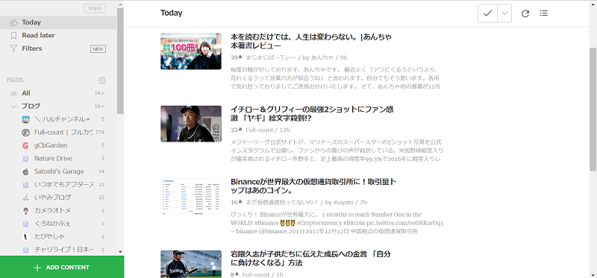Select the gCbGarden feed icon
This screenshot has height=278, width=597.
[25, 145]
